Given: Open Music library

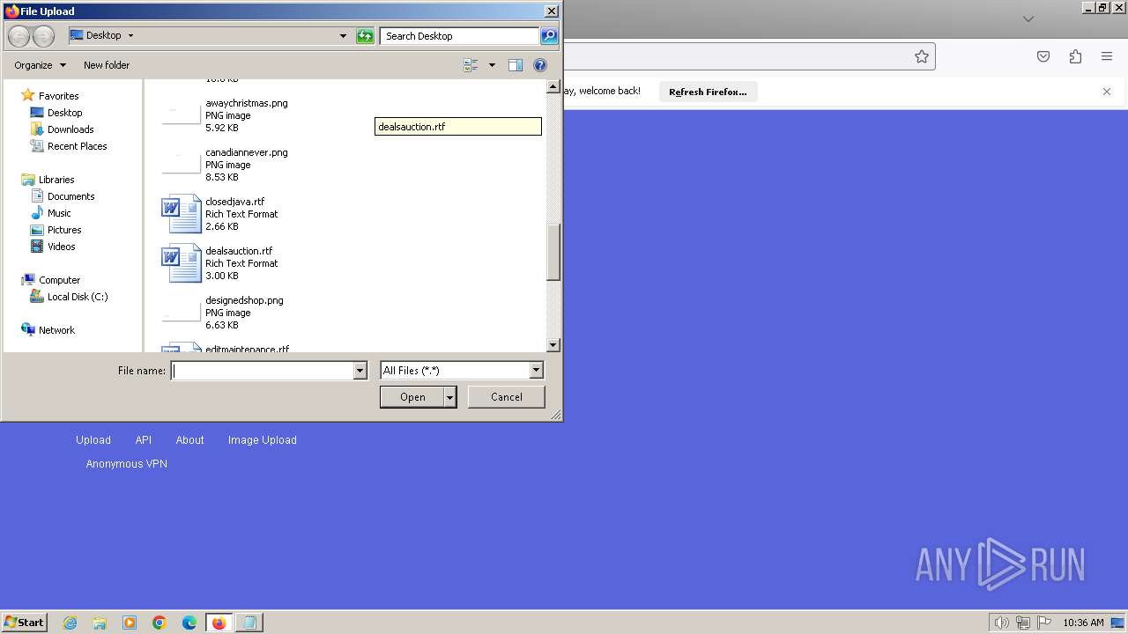Looking at the screenshot, I should (x=59, y=213).
